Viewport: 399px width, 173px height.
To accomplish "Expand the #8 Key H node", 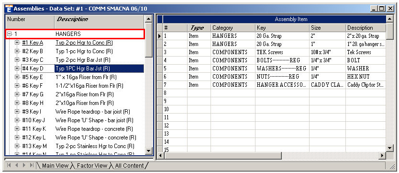I will [x=17, y=103].
